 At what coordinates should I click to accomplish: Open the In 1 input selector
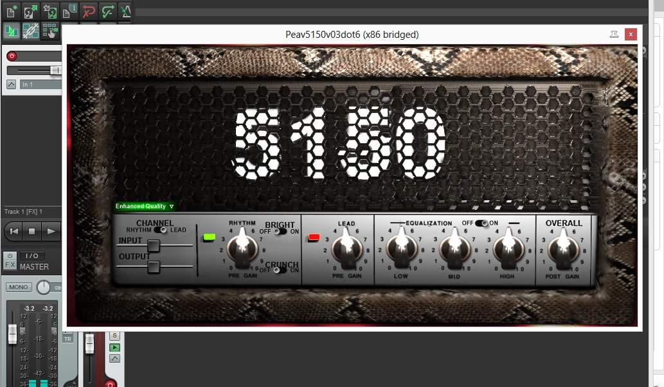click(40, 84)
